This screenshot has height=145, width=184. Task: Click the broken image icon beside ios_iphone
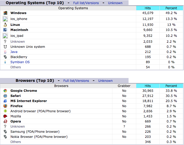point(5,19)
